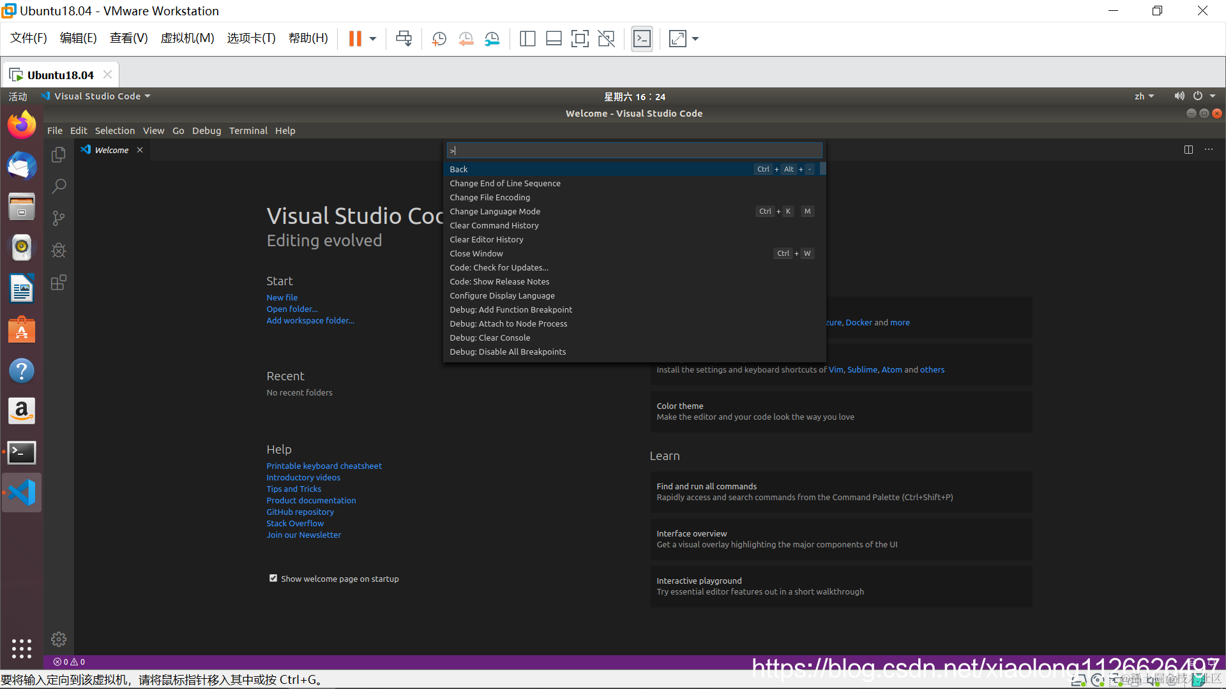Open the Extensions view icon

(58, 283)
